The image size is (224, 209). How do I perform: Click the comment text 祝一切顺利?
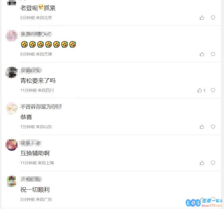pos(35,190)
